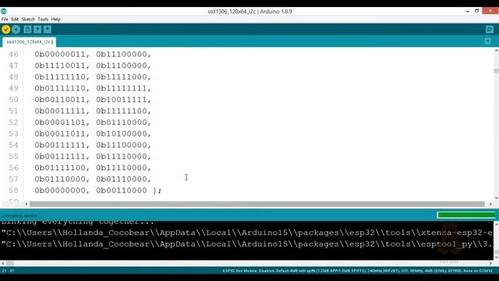Click value 0b00000011 on line 46

[60, 55]
